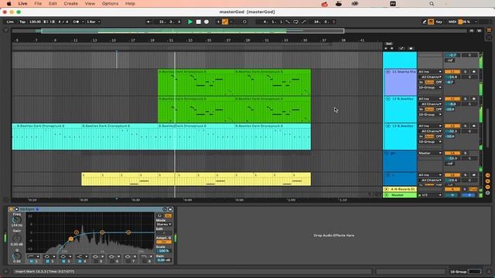Image resolution: width=495 pixels, height=278 pixels.
Task: Click the W optimize width button
Action: click(x=479, y=31)
